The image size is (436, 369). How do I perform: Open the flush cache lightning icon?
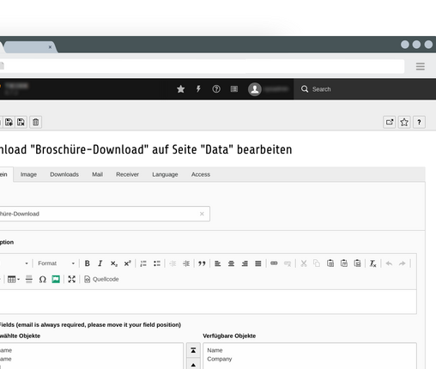(x=198, y=89)
